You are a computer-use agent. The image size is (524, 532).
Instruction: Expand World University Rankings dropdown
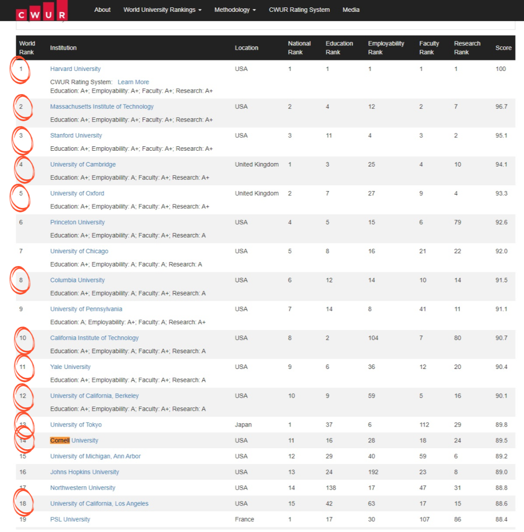click(163, 10)
